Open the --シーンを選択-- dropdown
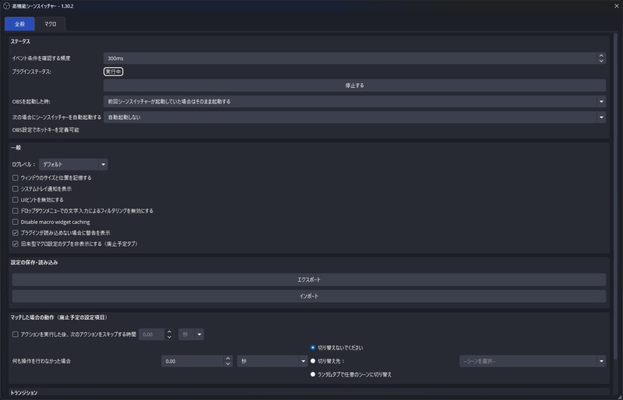 [x=533, y=361]
